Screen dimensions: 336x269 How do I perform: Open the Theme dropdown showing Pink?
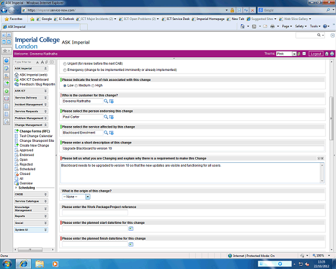[x=295, y=54]
